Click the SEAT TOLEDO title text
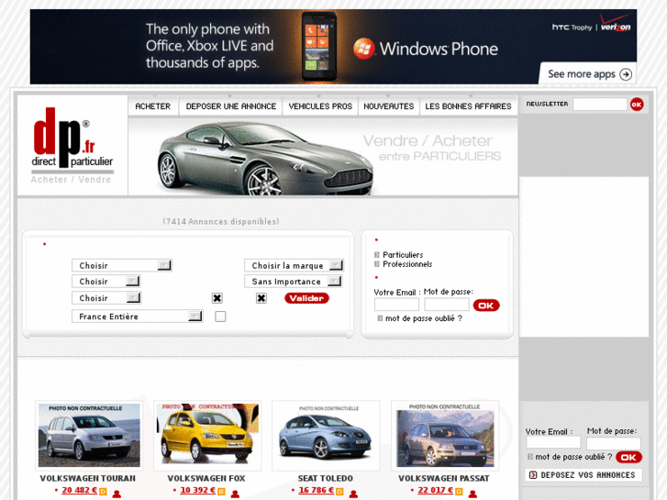The height and width of the screenshot is (500, 667). pos(326,478)
